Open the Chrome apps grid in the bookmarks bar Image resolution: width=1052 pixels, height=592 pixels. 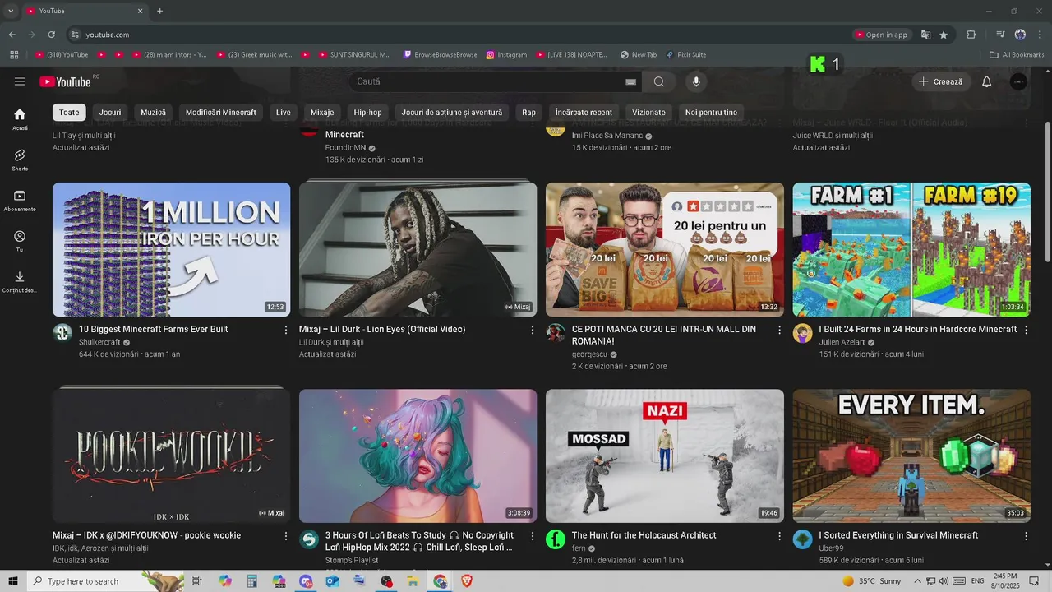(14, 55)
